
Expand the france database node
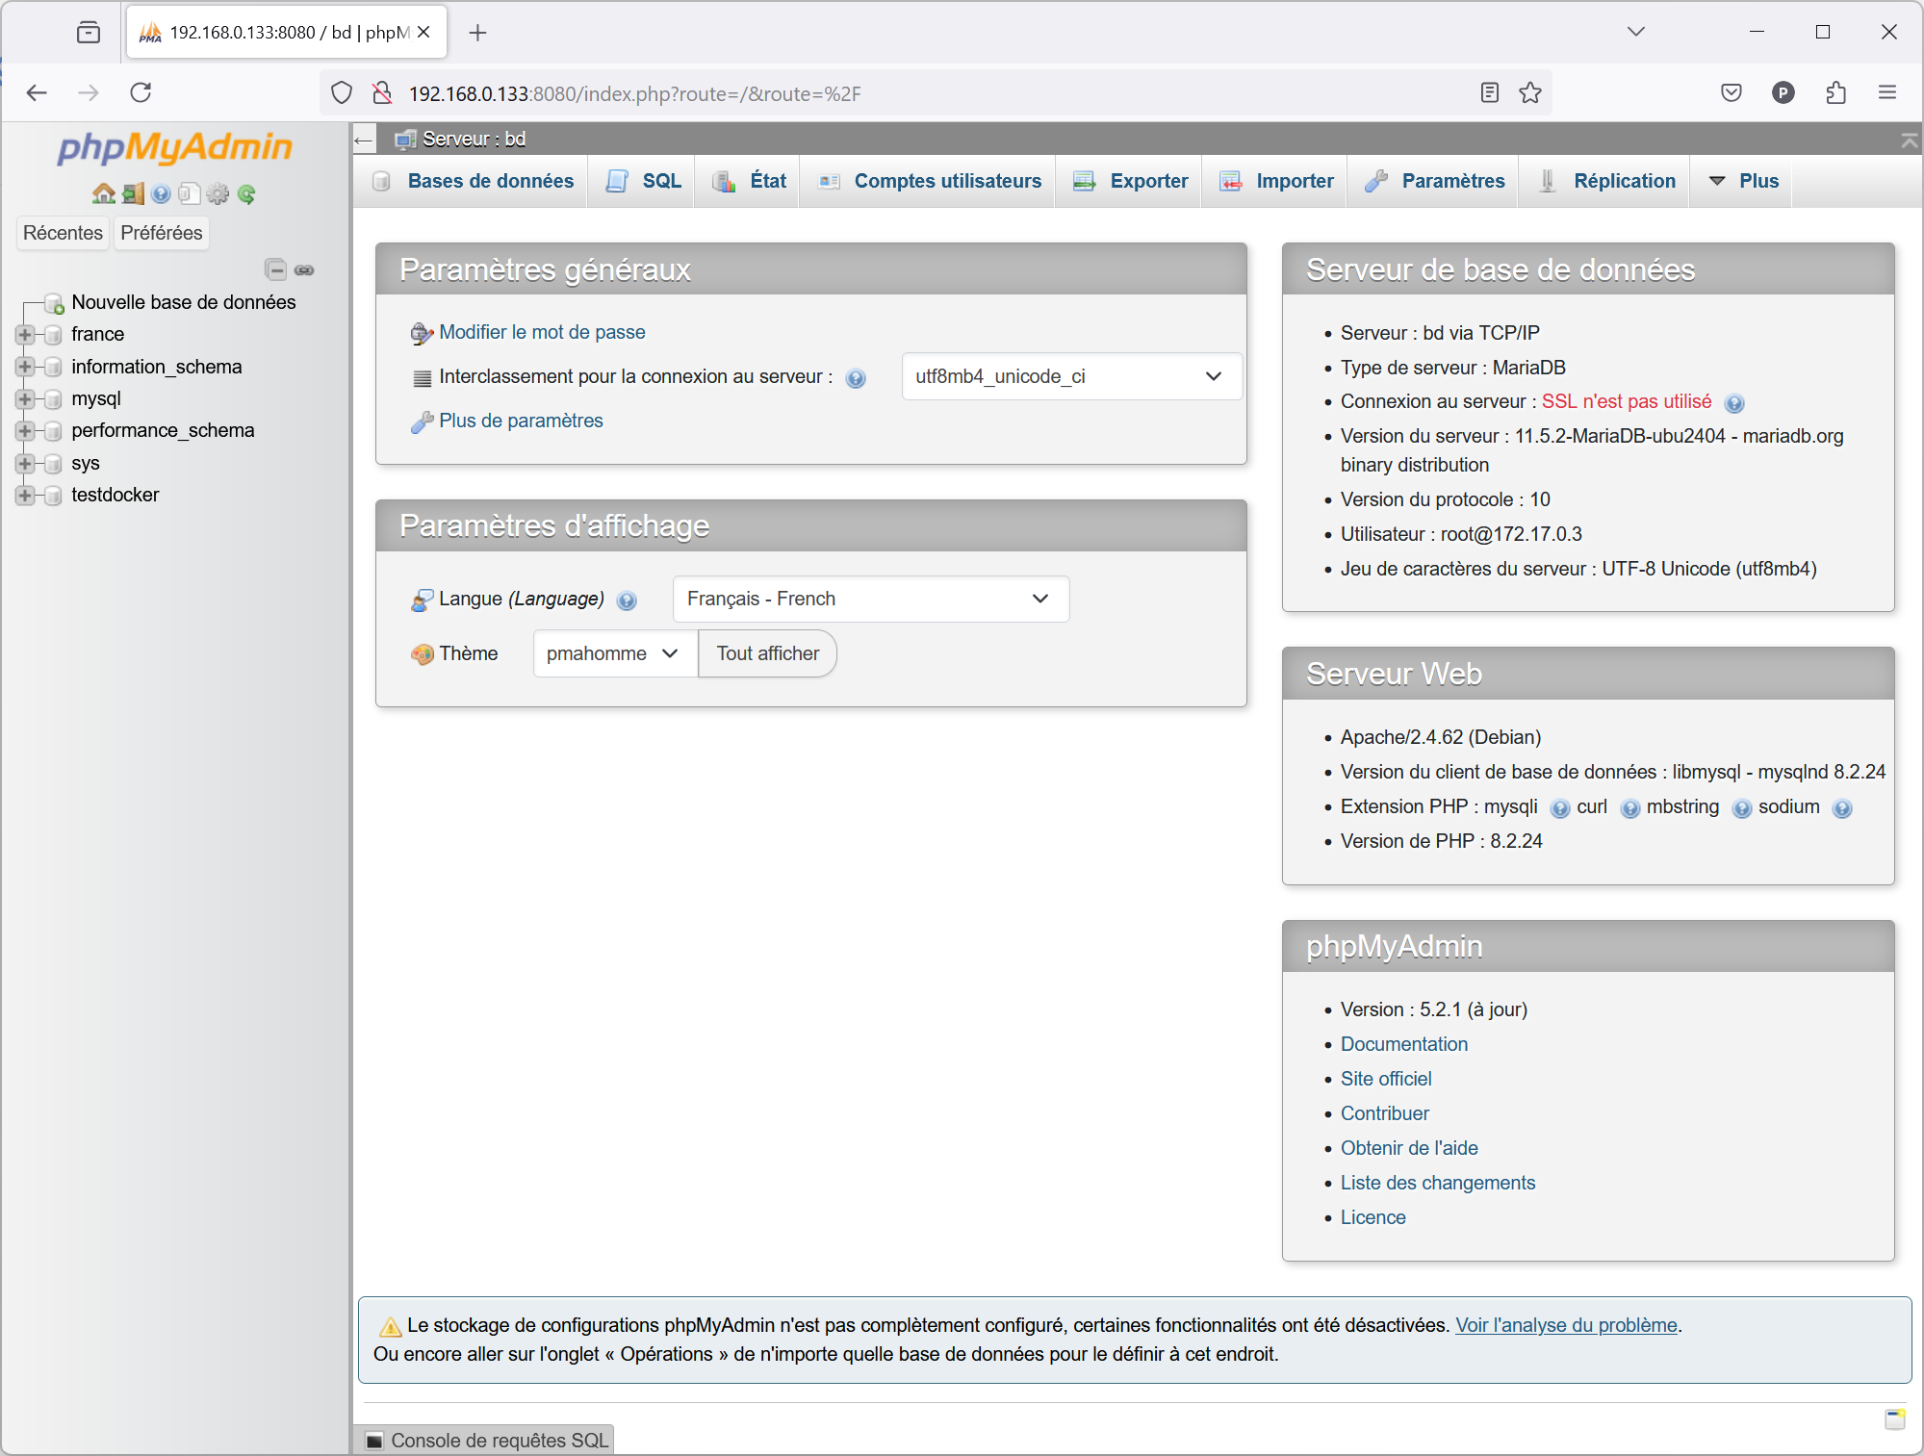point(25,335)
